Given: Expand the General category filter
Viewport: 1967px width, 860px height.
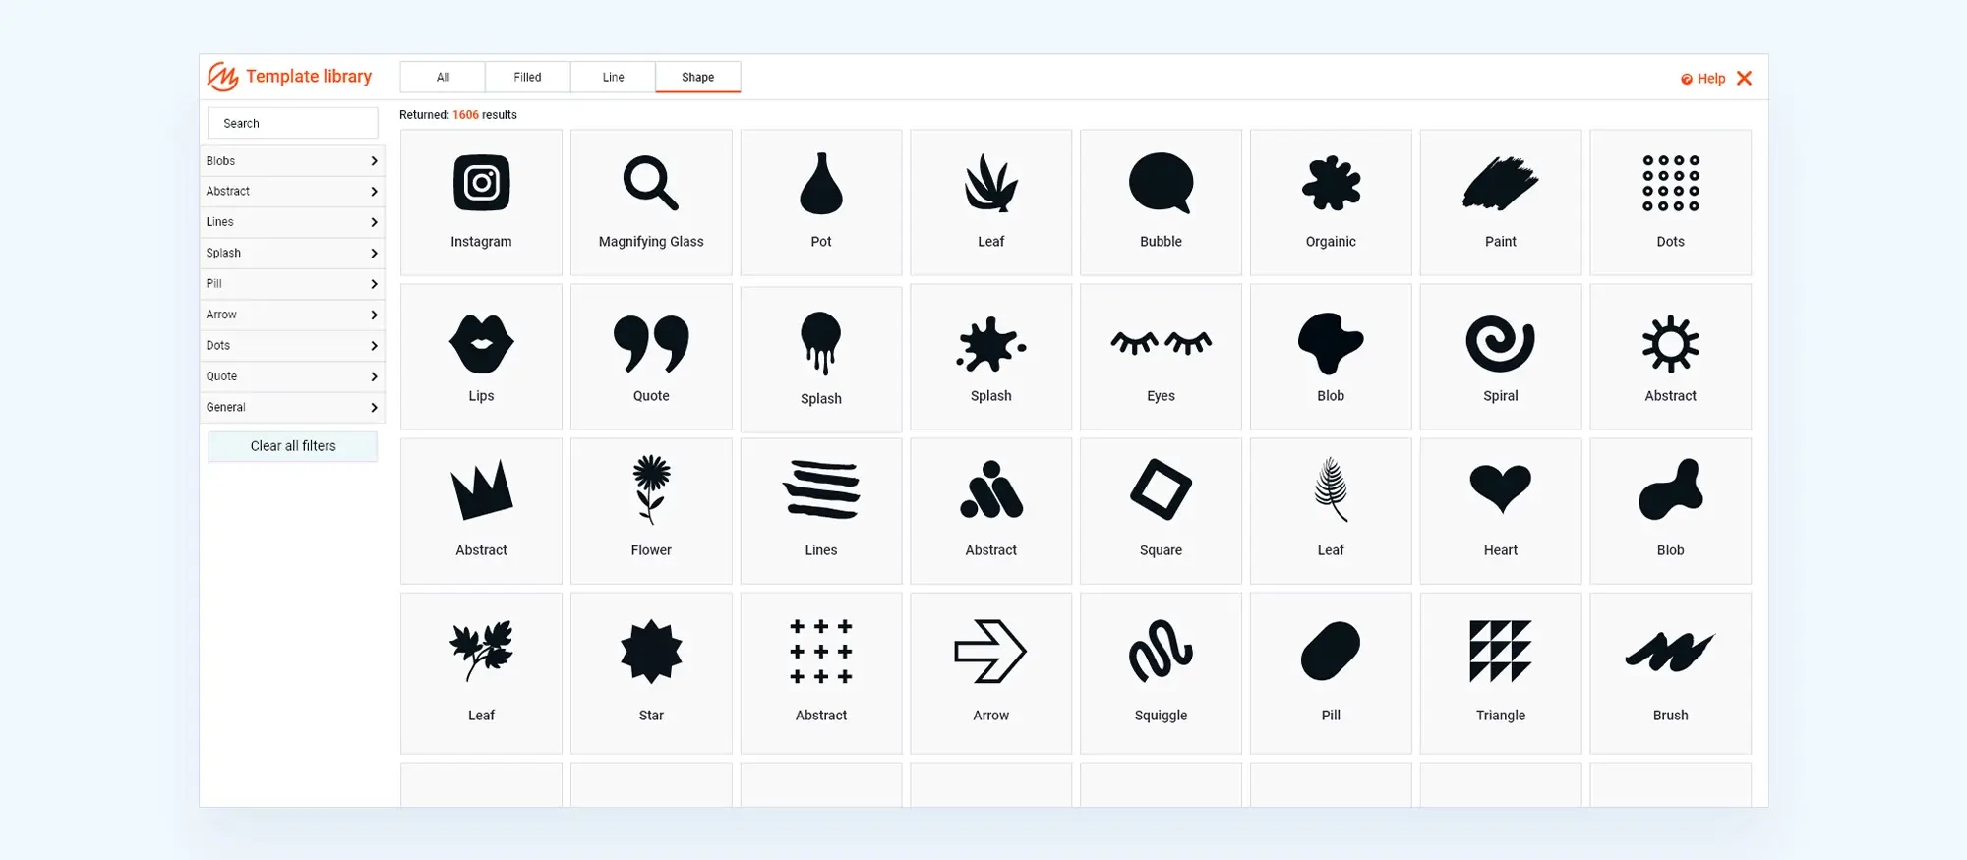Looking at the screenshot, I should click(x=292, y=407).
